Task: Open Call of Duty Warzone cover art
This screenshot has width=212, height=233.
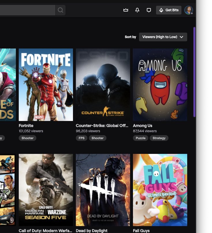Action: click(x=46, y=190)
